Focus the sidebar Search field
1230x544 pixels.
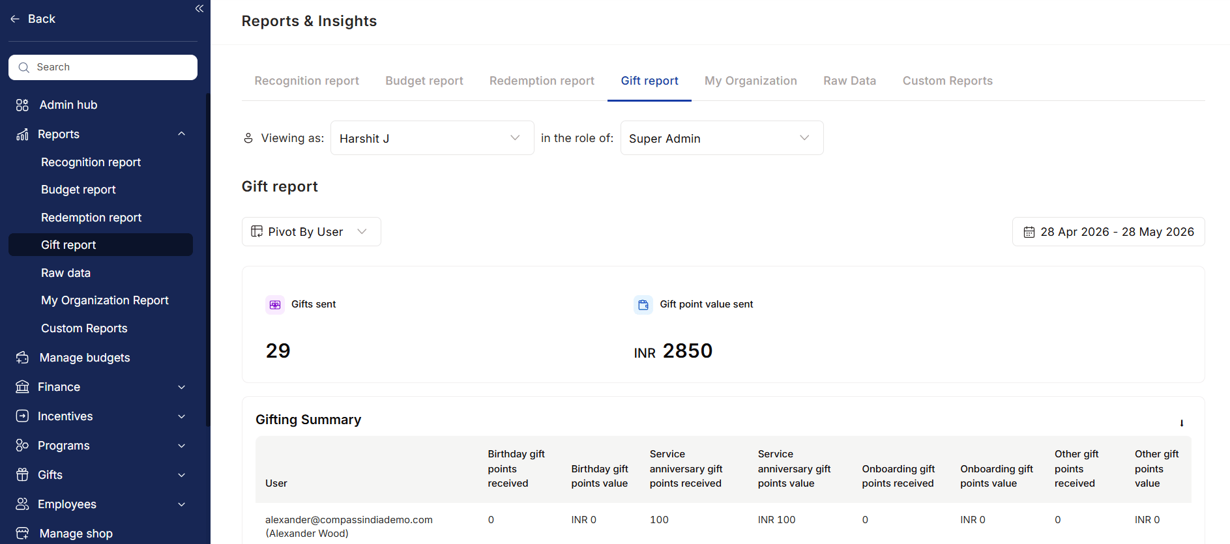point(103,67)
